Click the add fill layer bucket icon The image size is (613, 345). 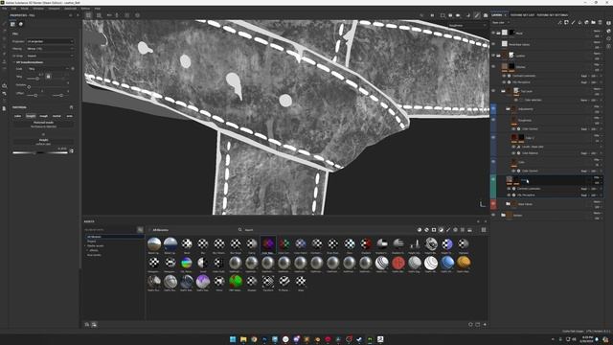[579, 23]
